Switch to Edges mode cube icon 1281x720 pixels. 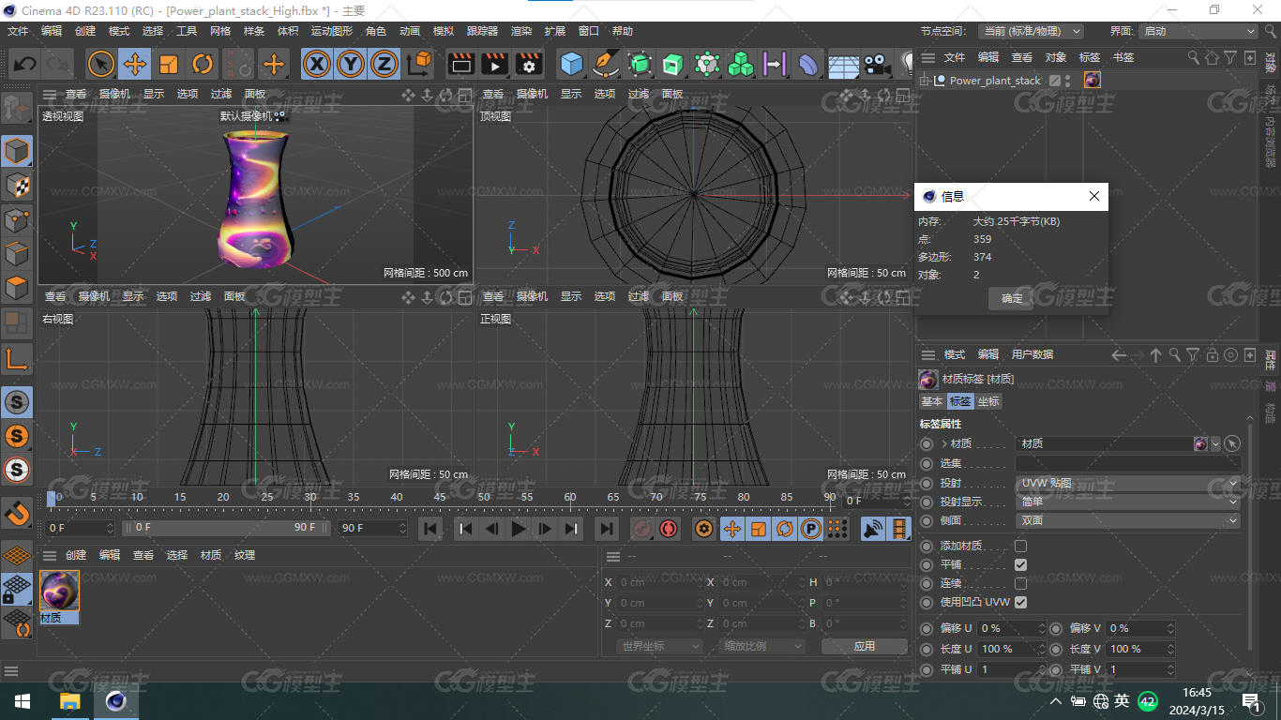18,253
